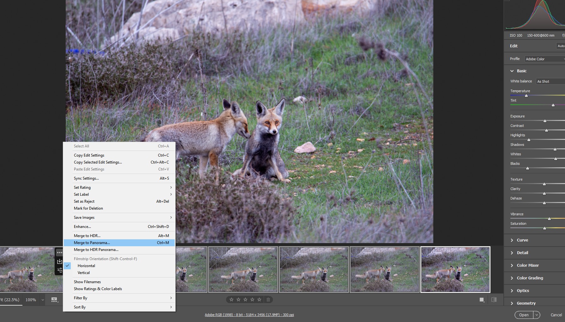
Task: Choose Sync Settings menu item
Action: click(119, 178)
